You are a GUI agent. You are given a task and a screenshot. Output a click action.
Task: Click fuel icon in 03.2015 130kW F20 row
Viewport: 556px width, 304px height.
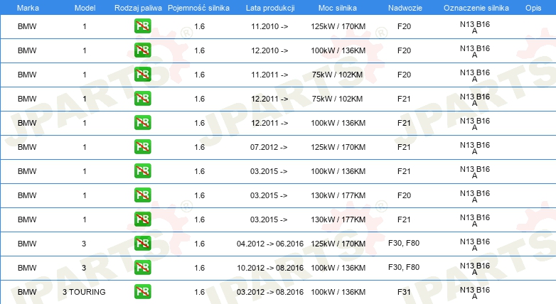click(142, 195)
